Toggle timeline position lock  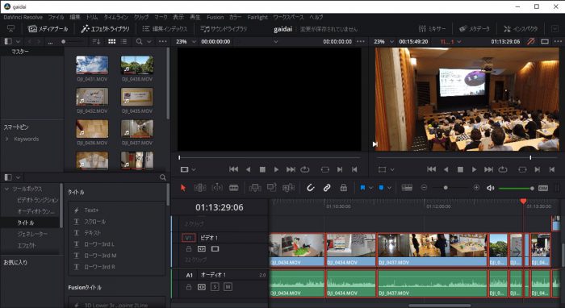[x=343, y=188]
